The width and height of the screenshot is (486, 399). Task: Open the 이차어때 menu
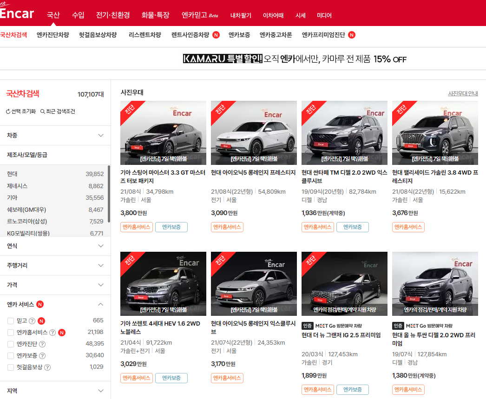273,15
